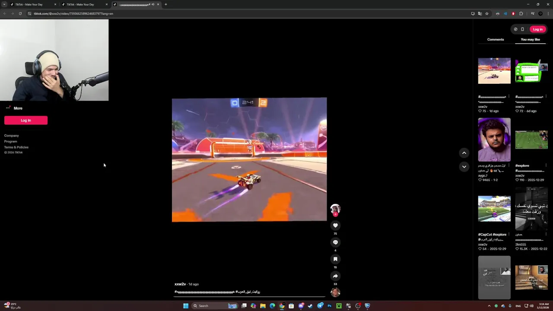Seek using the video progress bar

pyautogui.click(x=250, y=297)
